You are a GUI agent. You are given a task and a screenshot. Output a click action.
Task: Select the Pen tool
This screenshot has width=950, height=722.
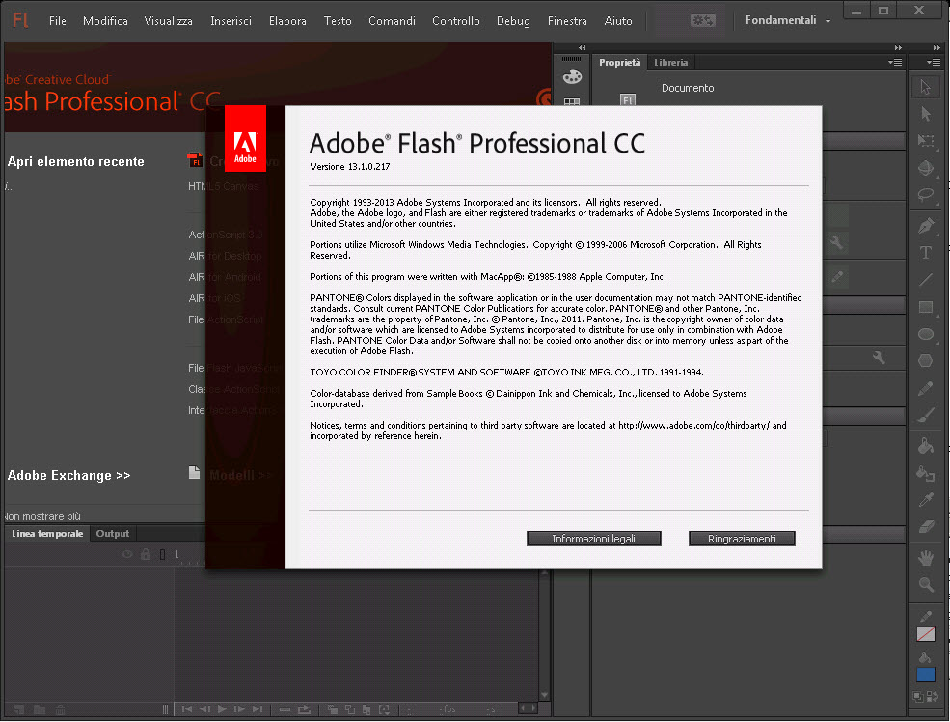point(925,226)
